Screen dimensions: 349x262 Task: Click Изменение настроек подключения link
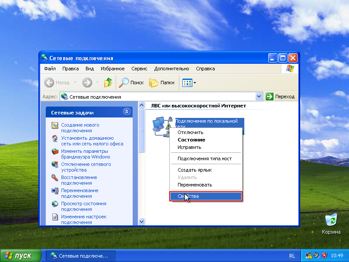coord(84,220)
